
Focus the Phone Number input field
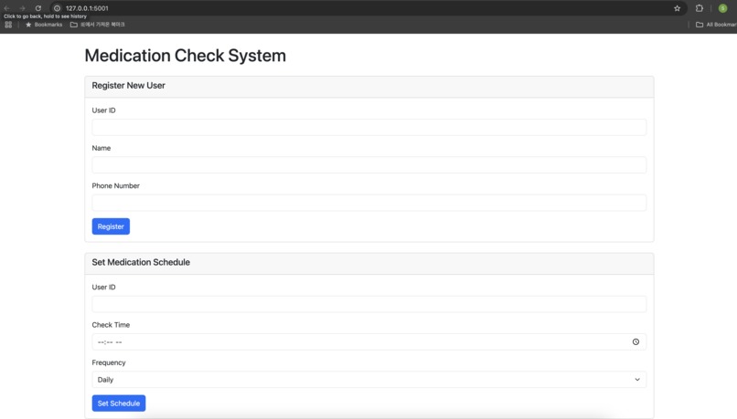[x=369, y=203]
